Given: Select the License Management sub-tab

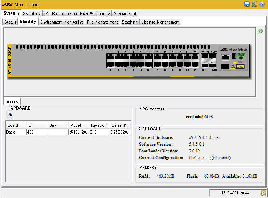Looking at the screenshot, I should 160,22.
